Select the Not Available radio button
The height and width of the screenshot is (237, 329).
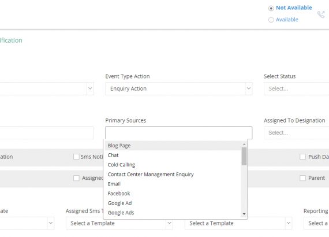click(x=271, y=8)
